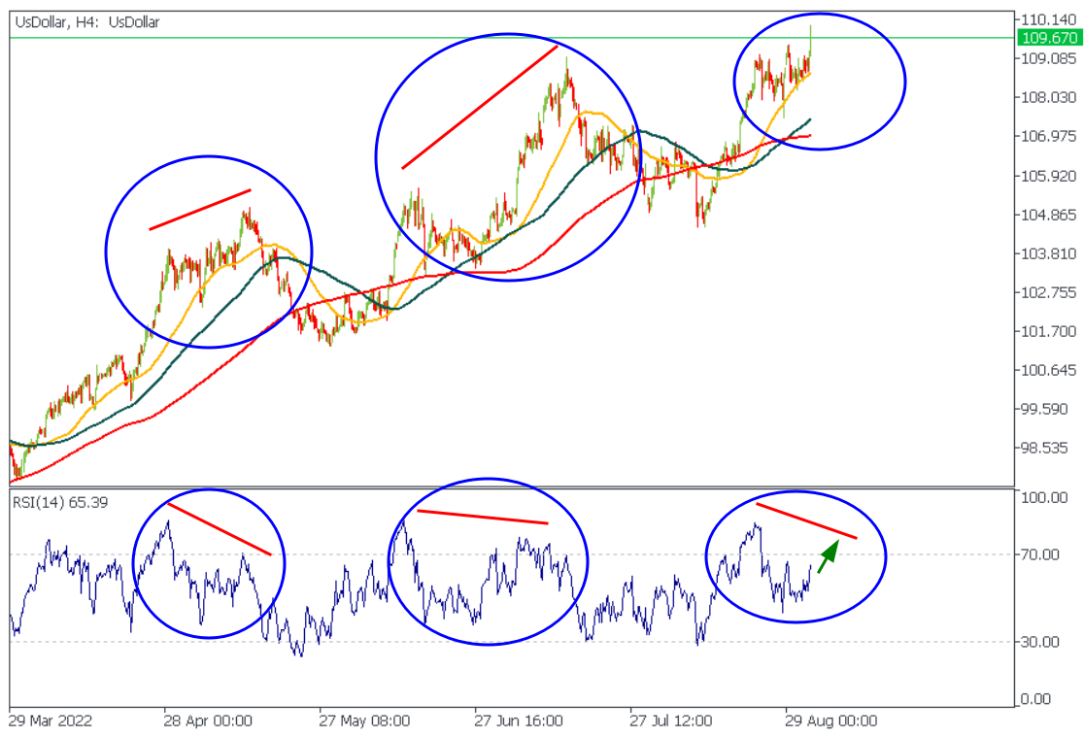Image resolution: width=1084 pixels, height=738 pixels.
Task: Select the green 109.670 current price tag
Action: tap(1046, 38)
